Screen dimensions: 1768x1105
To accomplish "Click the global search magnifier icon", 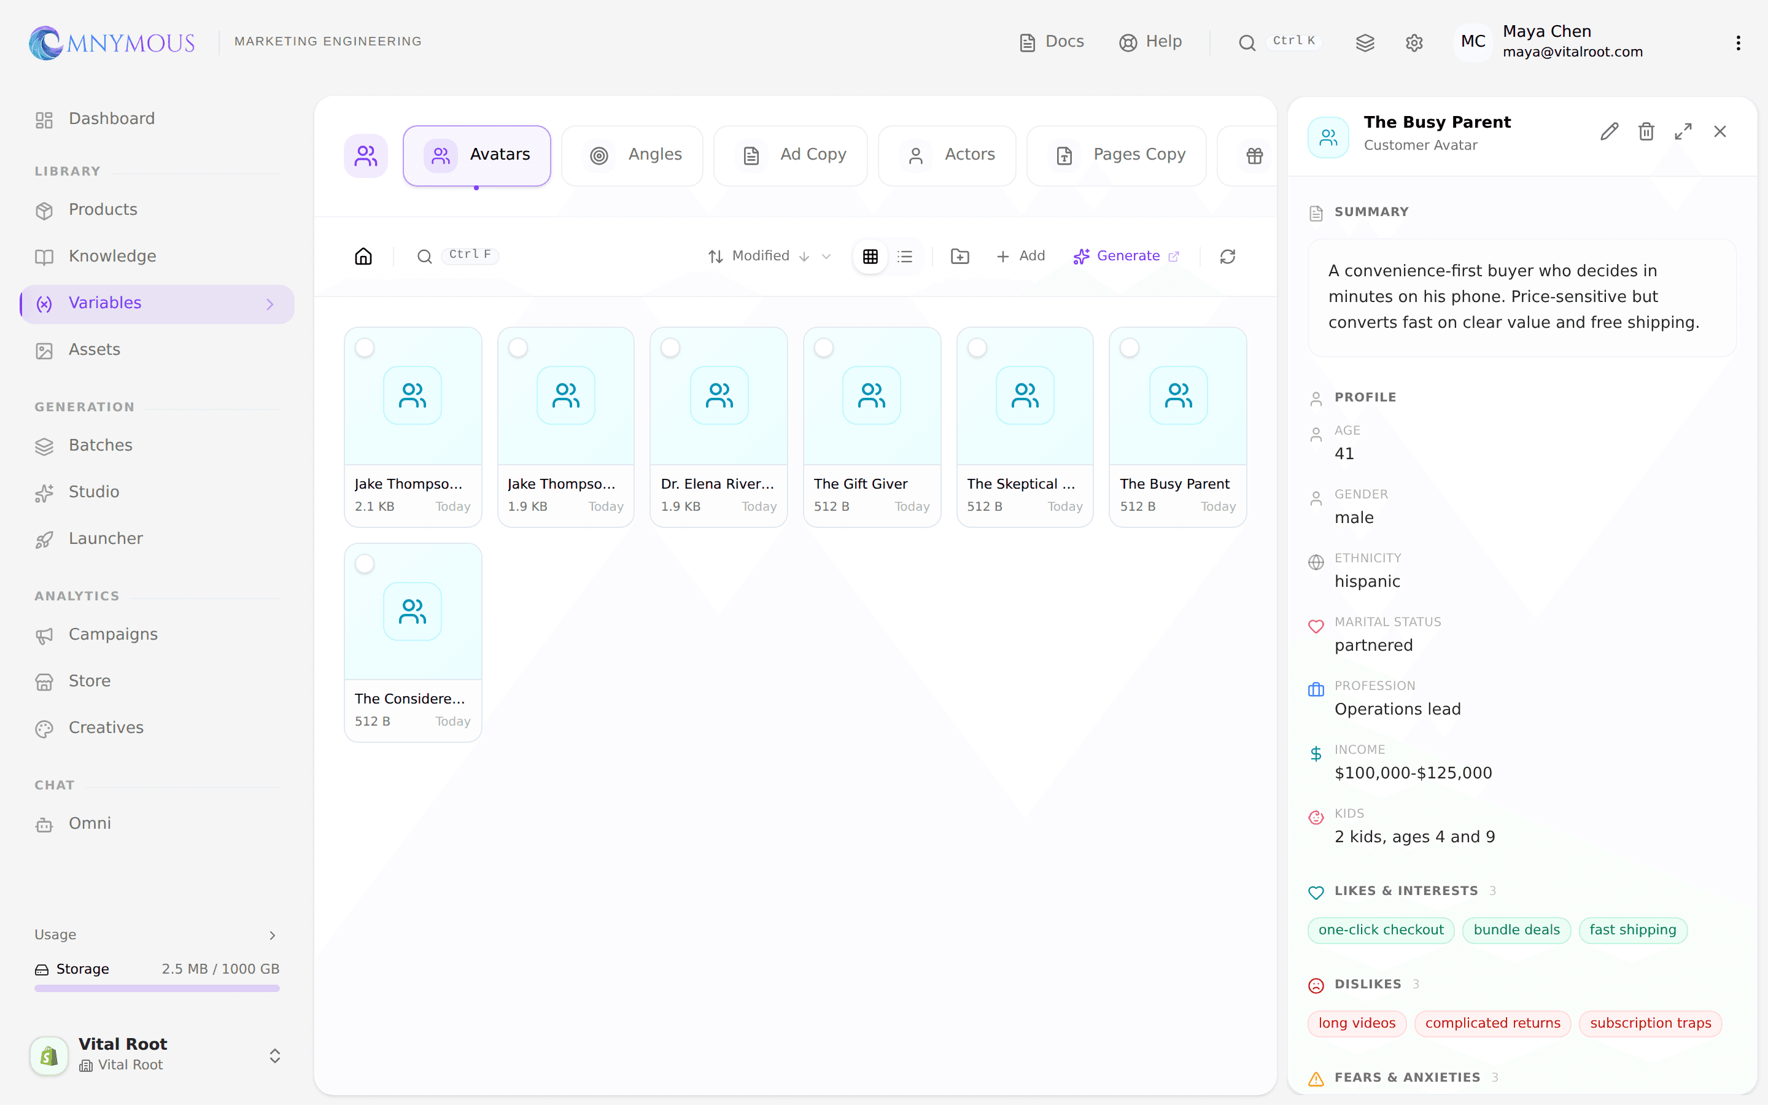I will coord(1247,42).
